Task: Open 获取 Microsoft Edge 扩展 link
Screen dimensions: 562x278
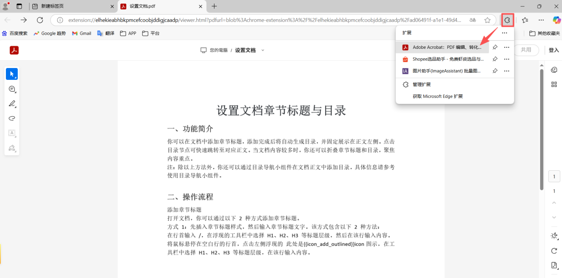Action: [x=438, y=96]
